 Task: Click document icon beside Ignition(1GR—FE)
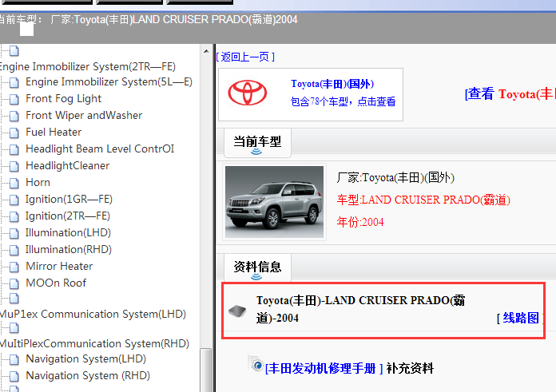pyautogui.click(x=14, y=200)
